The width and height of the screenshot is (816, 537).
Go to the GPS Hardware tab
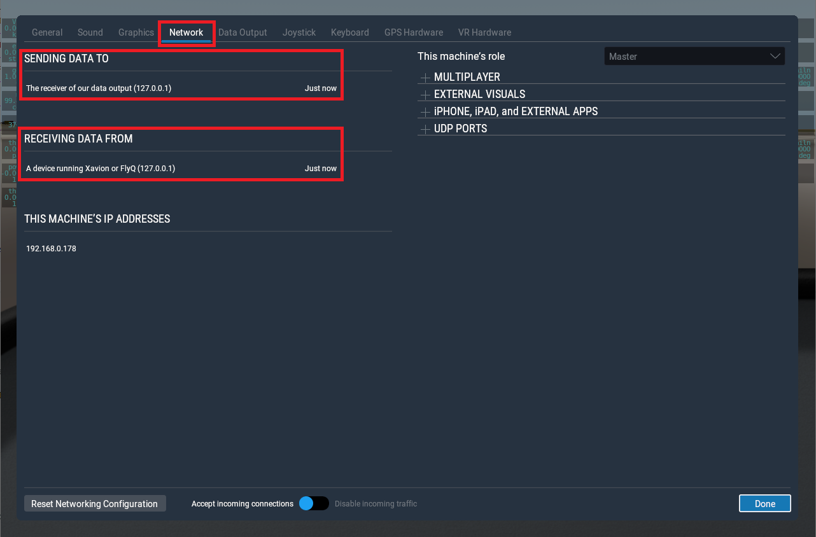tap(413, 32)
